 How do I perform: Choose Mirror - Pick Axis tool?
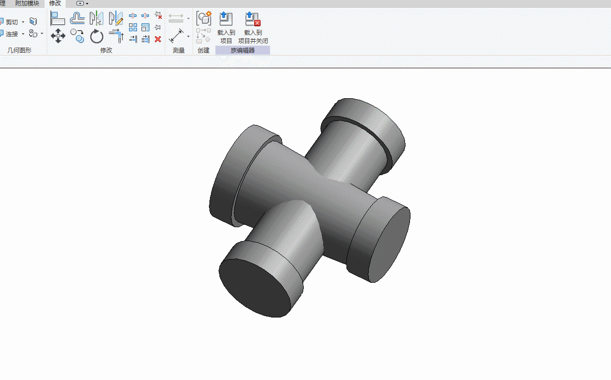[x=96, y=19]
